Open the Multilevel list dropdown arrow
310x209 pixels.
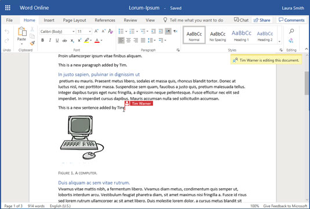(x=148, y=31)
